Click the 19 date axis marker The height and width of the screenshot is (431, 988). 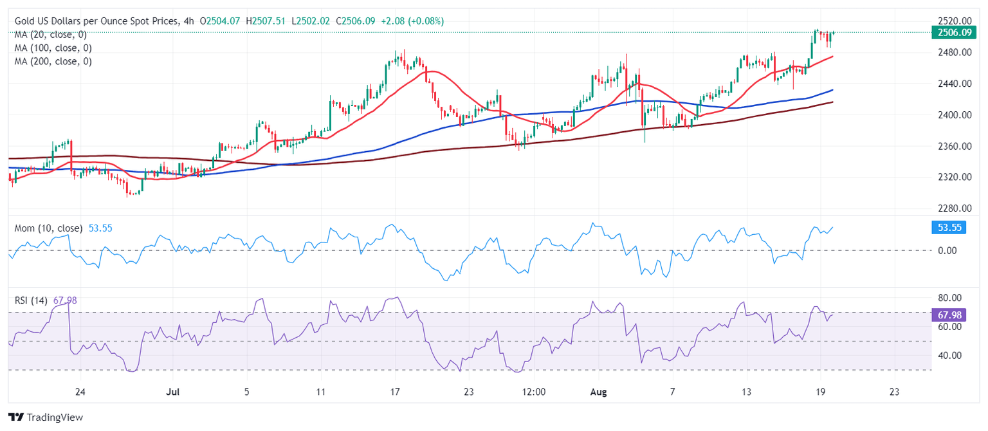[820, 391]
